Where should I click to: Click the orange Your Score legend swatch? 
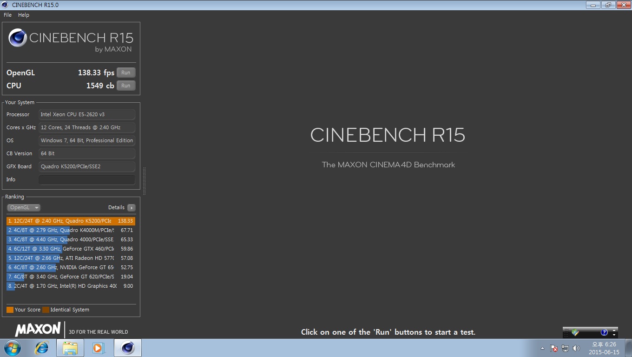[10, 310]
